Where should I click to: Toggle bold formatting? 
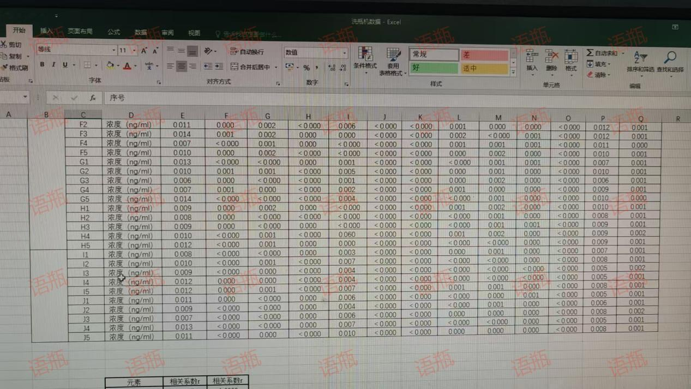click(42, 65)
